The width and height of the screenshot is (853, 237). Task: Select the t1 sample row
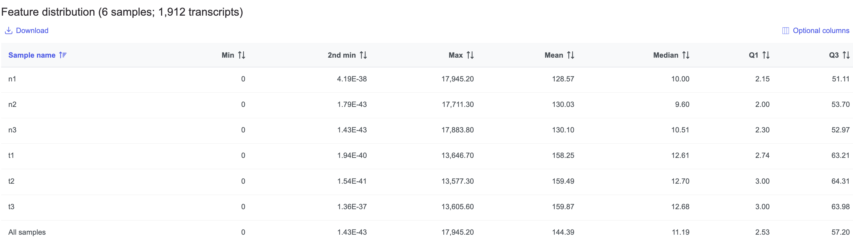click(x=11, y=155)
